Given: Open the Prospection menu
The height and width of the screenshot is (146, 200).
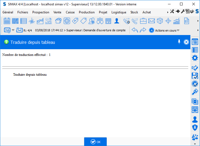Looking at the screenshot, I should click(41, 12).
